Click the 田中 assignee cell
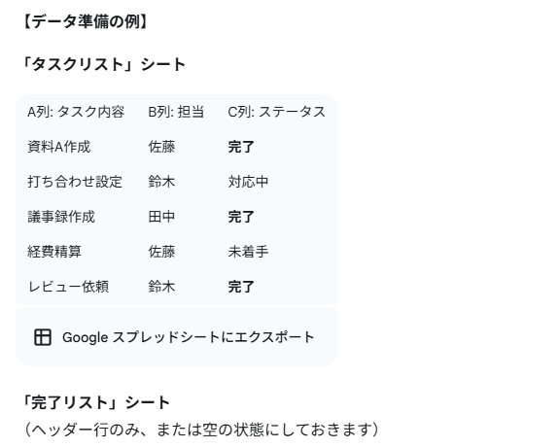This screenshot has width=560, height=448. (x=161, y=217)
